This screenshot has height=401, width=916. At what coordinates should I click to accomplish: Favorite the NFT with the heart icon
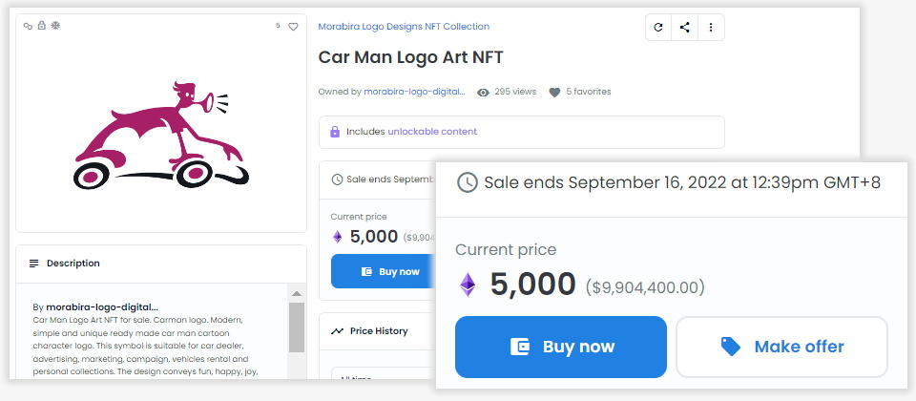pyautogui.click(x=294, y=27)
